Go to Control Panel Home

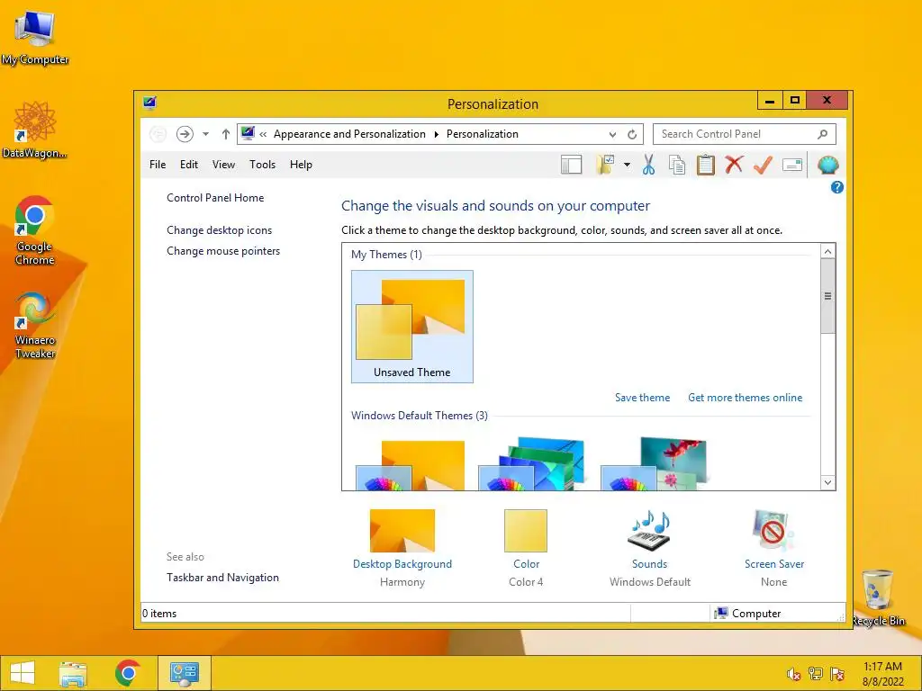point(215,198)
